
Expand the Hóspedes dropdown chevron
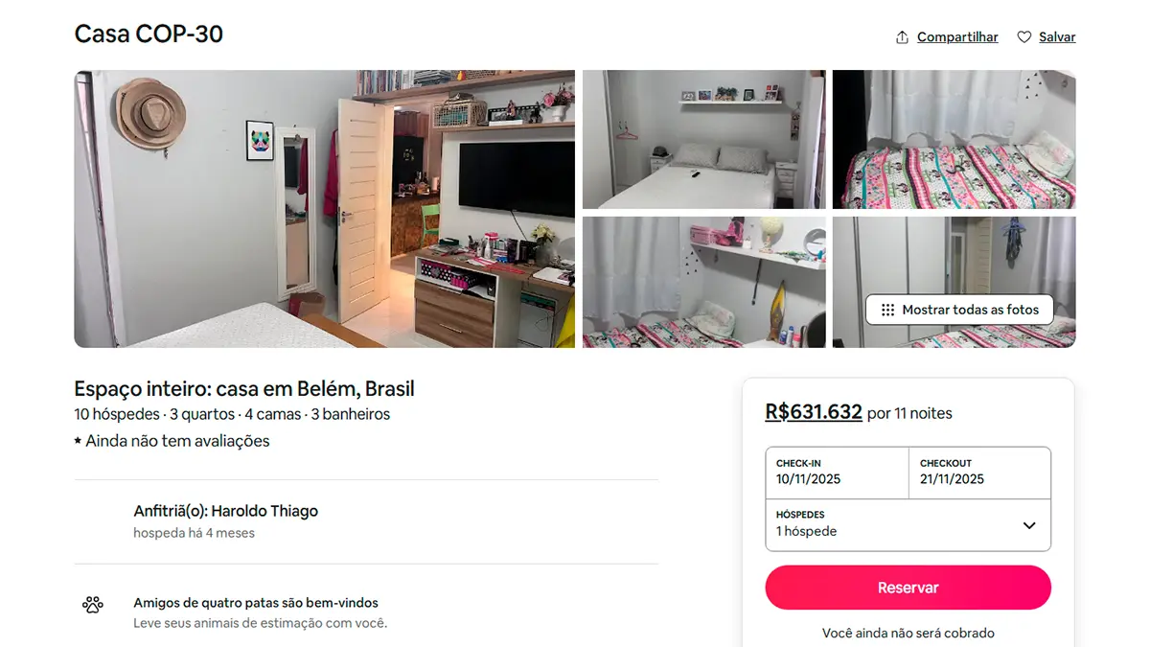coord(1029,525)
